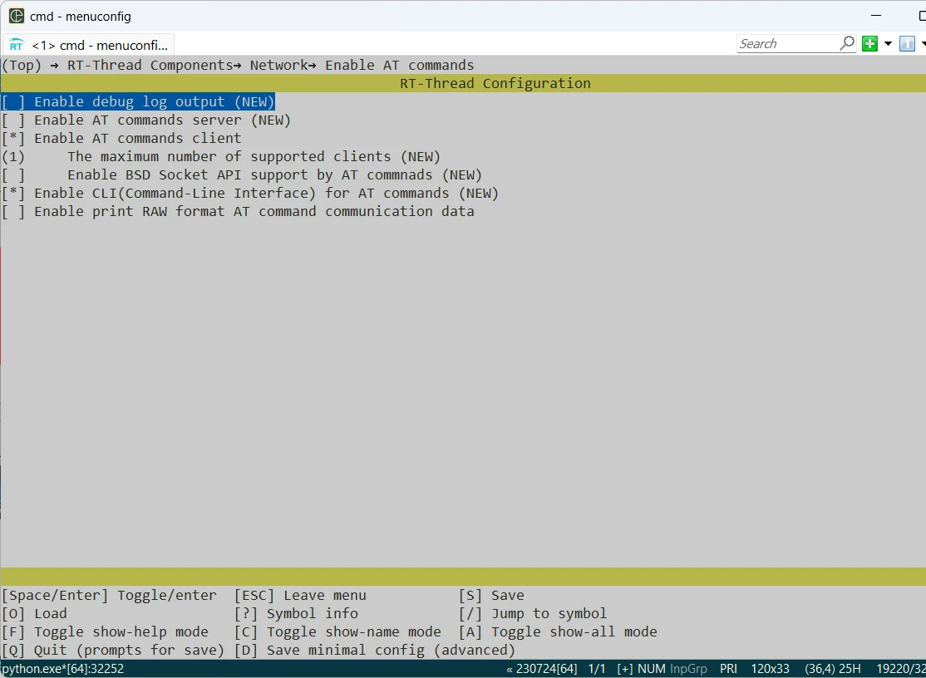Click the 'InpGrp' status bar entry
The width and height of the screenshot is (926, 678).
(688, 669)
